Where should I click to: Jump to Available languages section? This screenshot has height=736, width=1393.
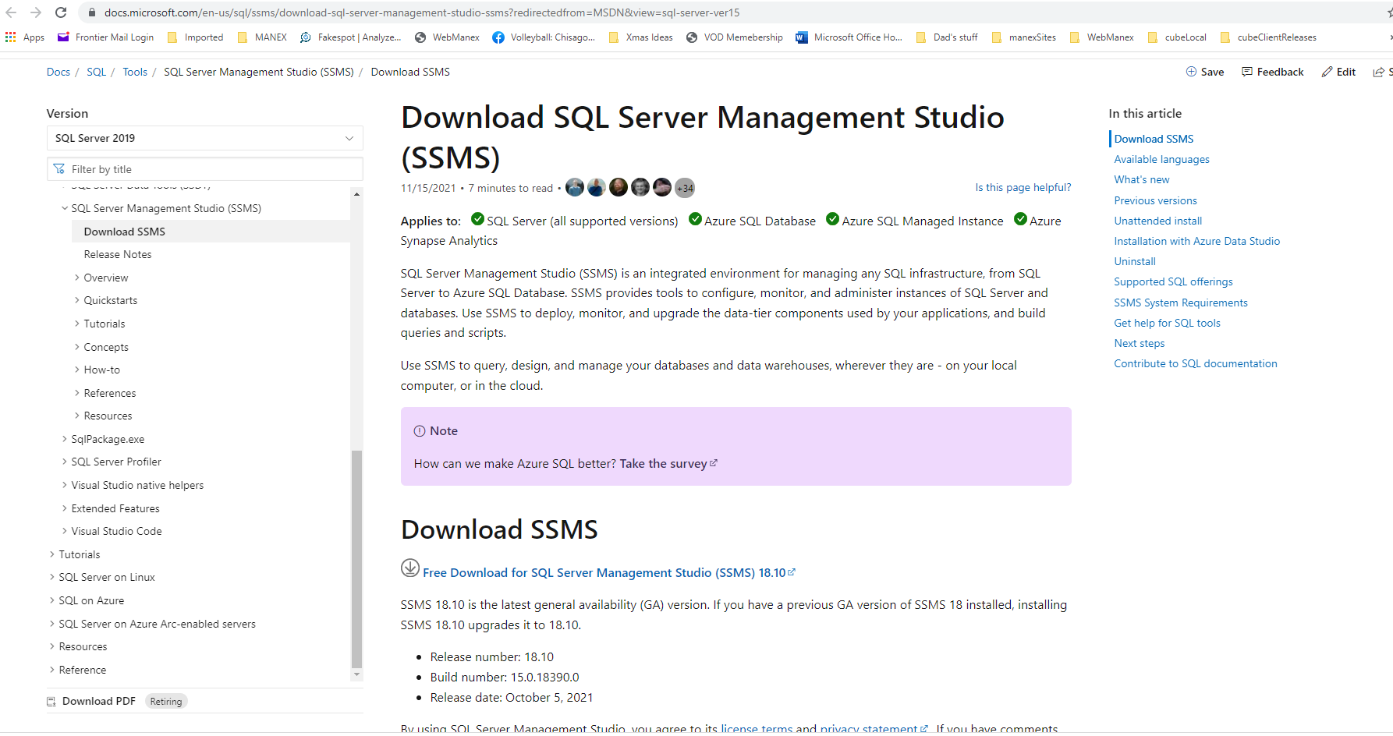(x=1161, y=159)
